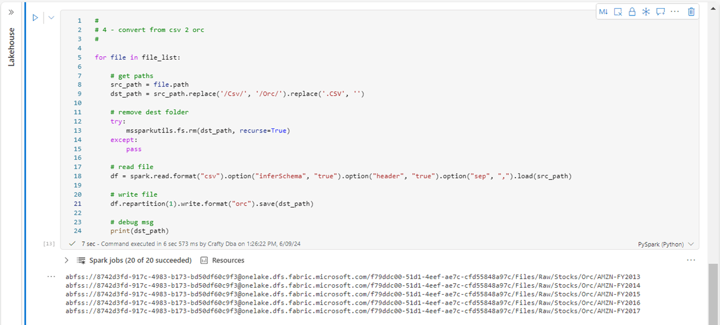Add a comment to the cell
Image resolution: width=720 pixels, height=325 pixels.
tap(660, 11)
